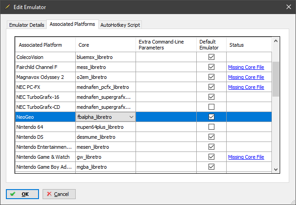The width and height of the screenshot is (296, 205).
Task: Enable Default Emulator for Nintendo 64
Action: (x=211, y=127)
